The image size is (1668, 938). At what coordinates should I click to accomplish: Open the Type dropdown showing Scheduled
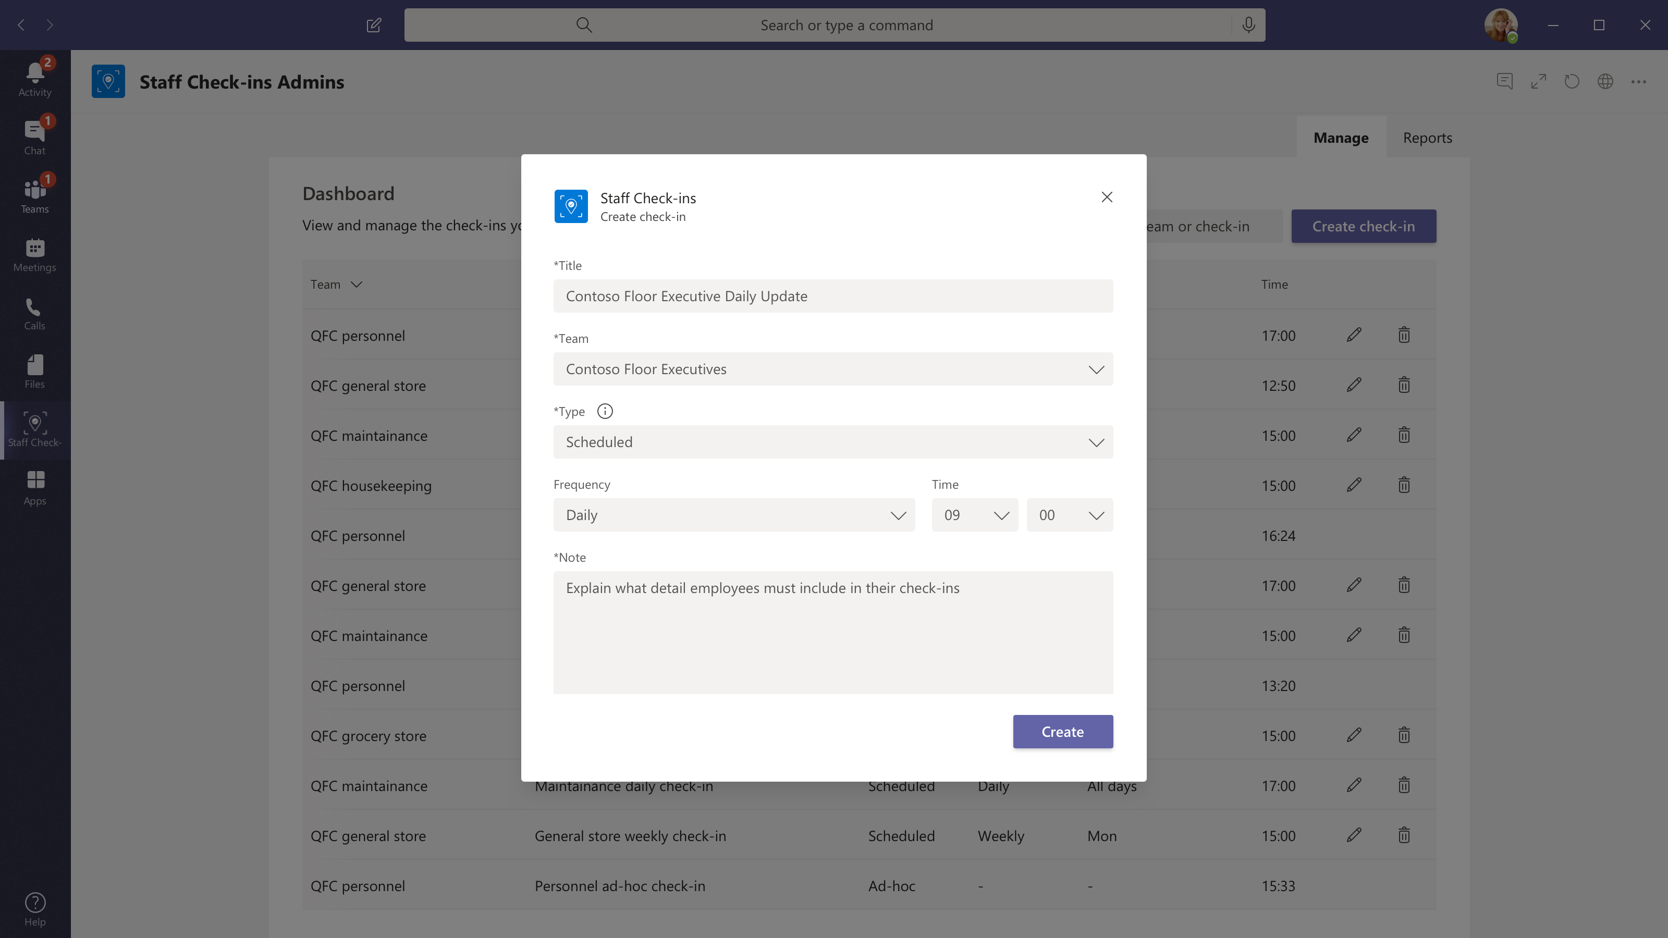[833, 442]
